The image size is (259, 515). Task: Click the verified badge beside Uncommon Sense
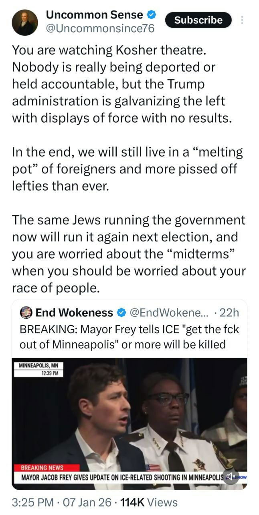tap(151, 15)
